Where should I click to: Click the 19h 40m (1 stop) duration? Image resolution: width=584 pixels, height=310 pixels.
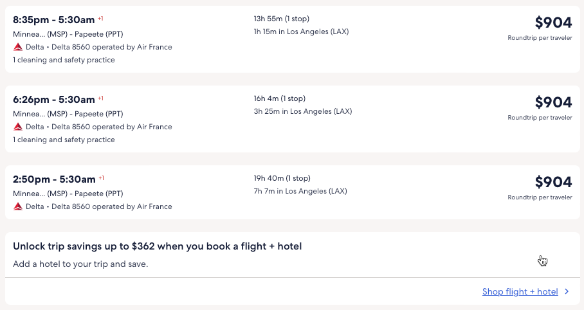(282, 178)
